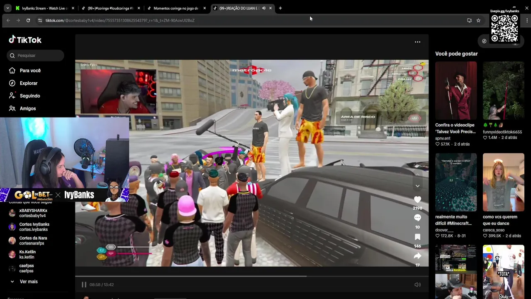Click the install app icon in address bar

(x=469, y=20)
